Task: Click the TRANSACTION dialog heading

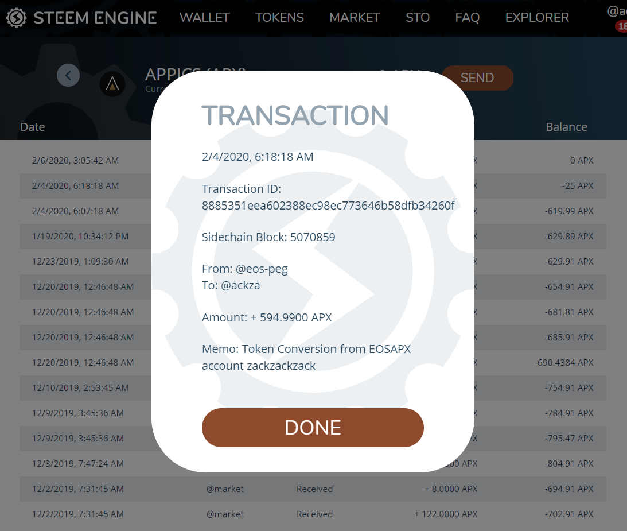Action: coord(295,115)
